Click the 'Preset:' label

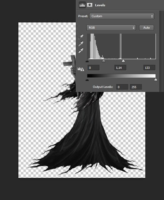coord(83,16)
